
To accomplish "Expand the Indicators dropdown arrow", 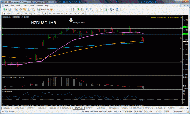I will [108, 9].
